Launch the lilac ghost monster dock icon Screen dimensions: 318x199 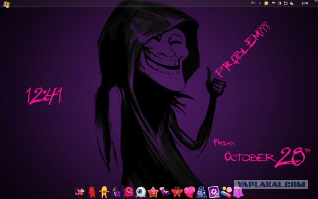coord(238,192)
